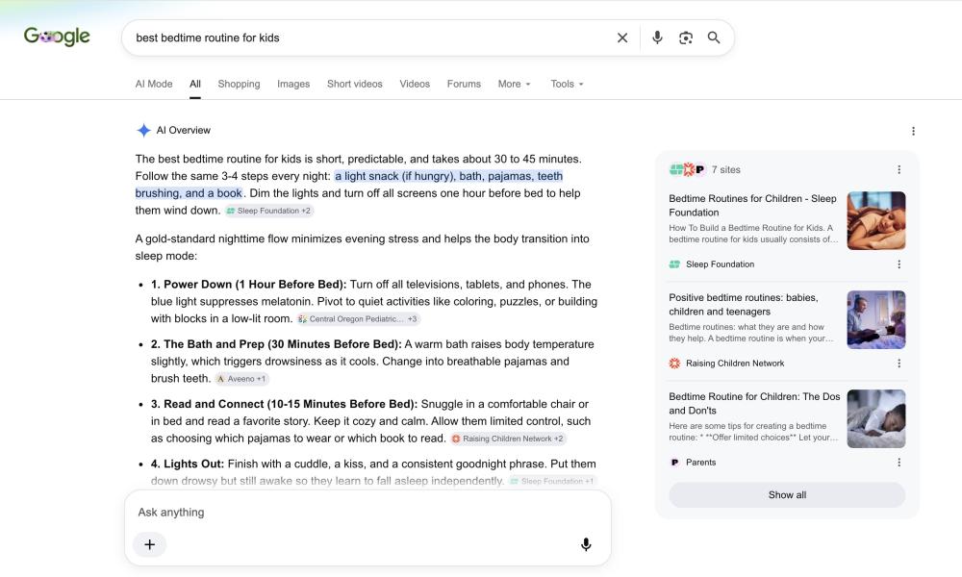The height and width of the screenshot is (577, 962).
Task: Open Aveeno +1 citation chip
Action: pyautogui.click(x=241, y=379)
